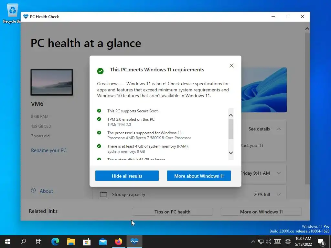
Task: Click the VM6 PC thumbnail image
Action: pos(52,82)
